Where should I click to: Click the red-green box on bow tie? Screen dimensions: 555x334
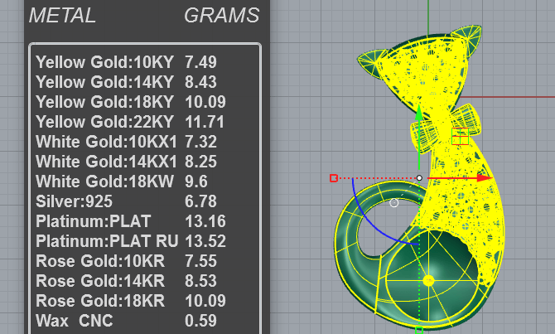click(460, 137)
